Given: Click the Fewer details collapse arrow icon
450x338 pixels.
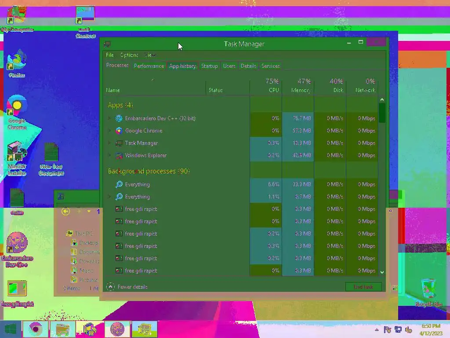Looking at the screenshot, I should coord(110,287).
